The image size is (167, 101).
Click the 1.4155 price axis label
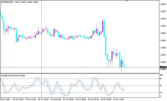163,69
